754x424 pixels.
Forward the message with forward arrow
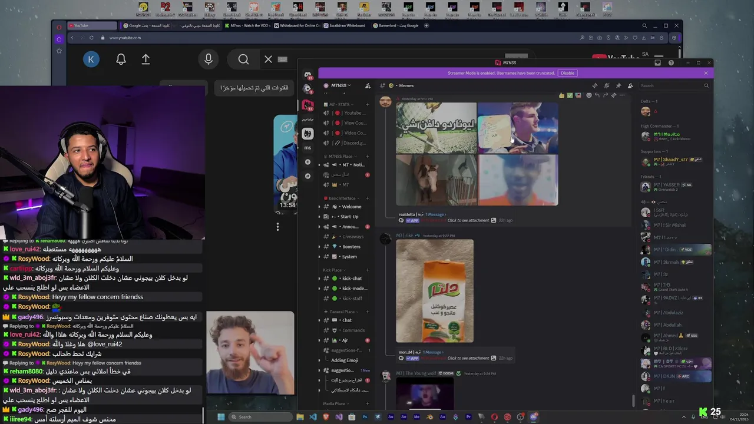pos(606,95)
